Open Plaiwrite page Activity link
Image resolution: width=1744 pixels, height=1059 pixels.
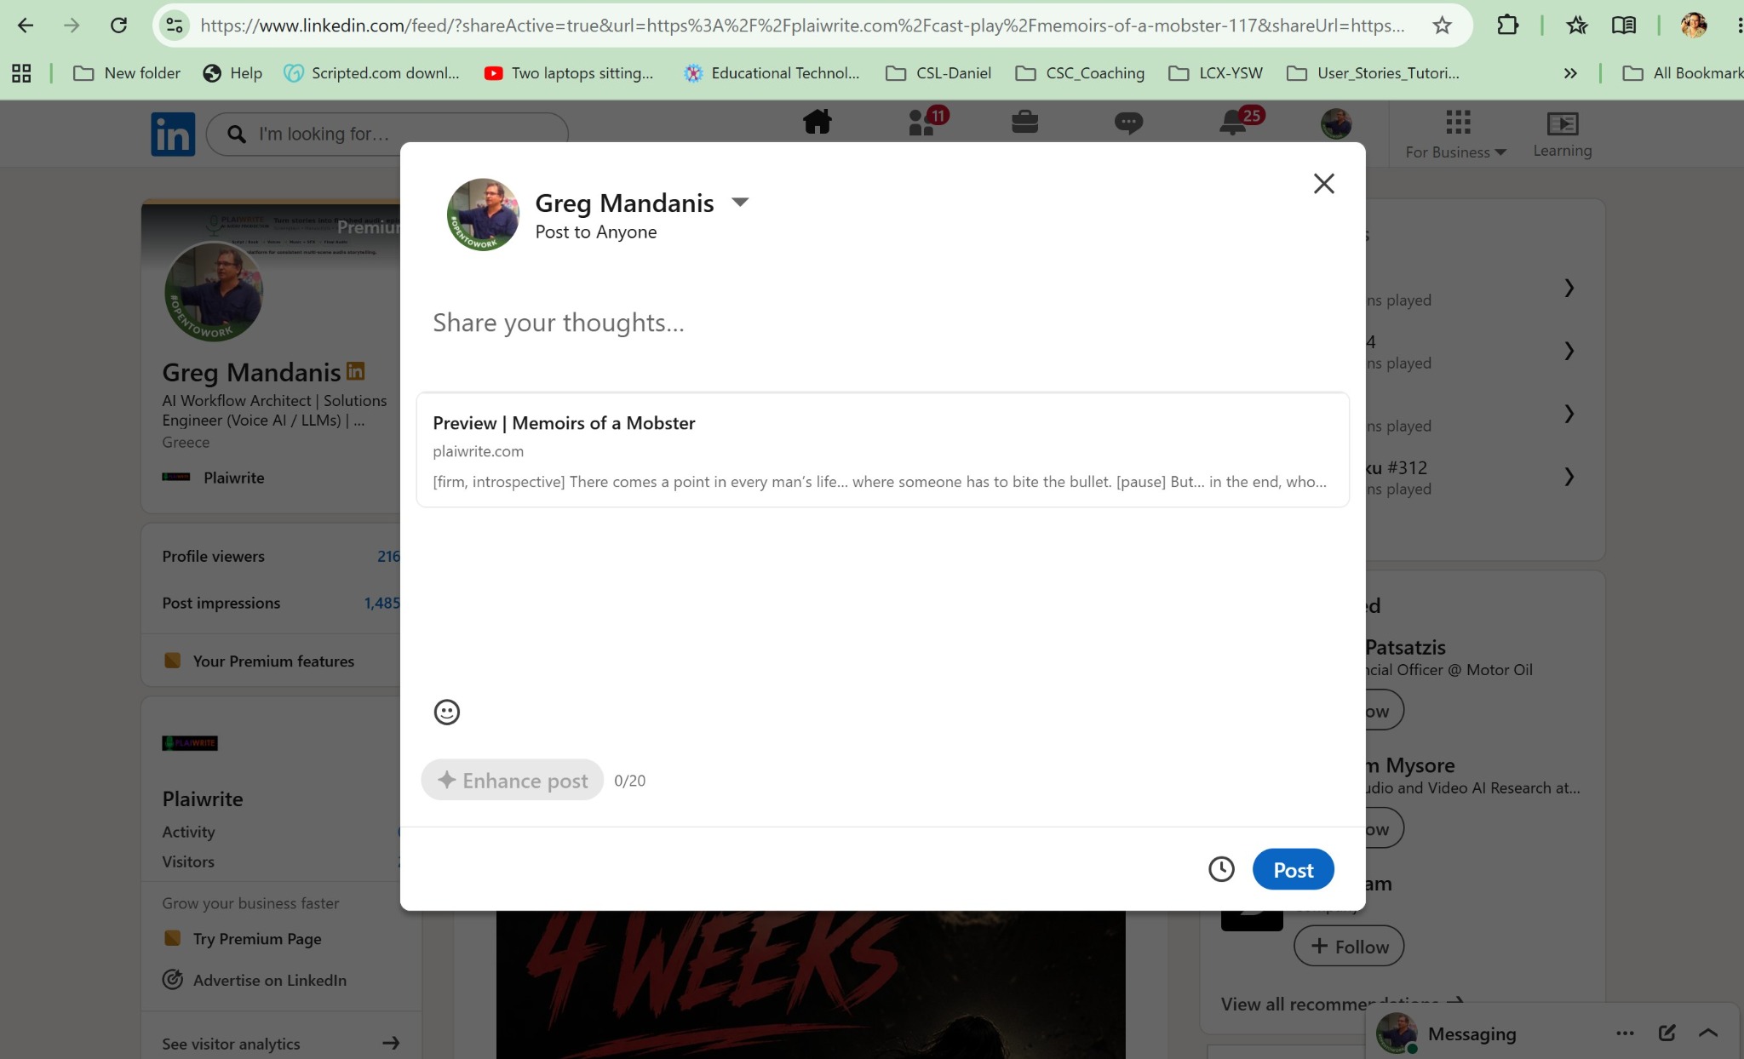[188, 832]
